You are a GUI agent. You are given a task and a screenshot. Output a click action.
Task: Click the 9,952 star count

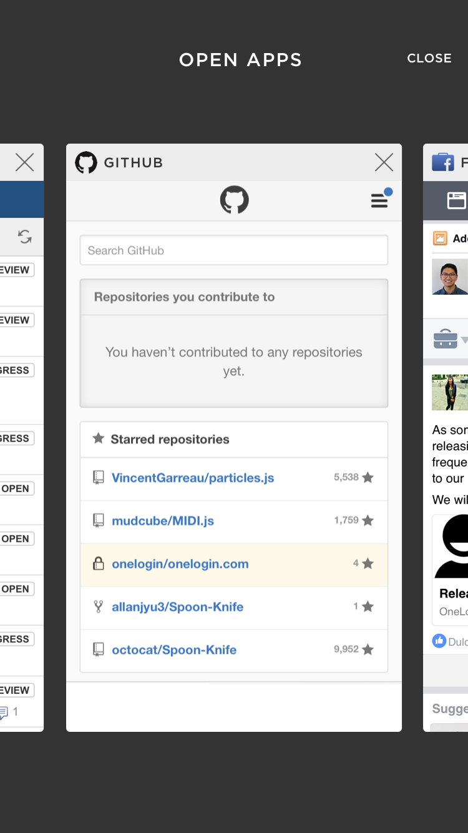[x=346, y=649]
